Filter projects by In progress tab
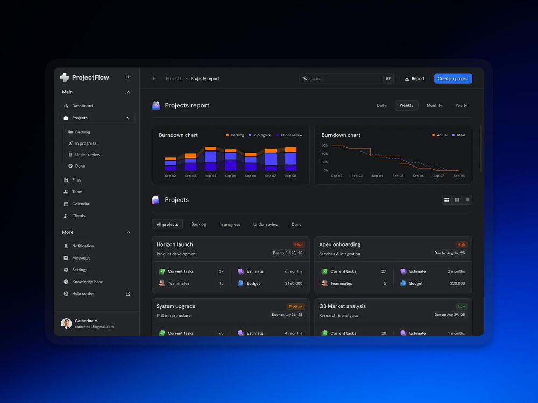 230,224
